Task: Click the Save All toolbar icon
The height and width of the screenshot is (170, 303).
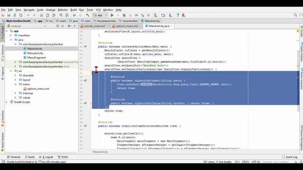Action: (9, 15)
